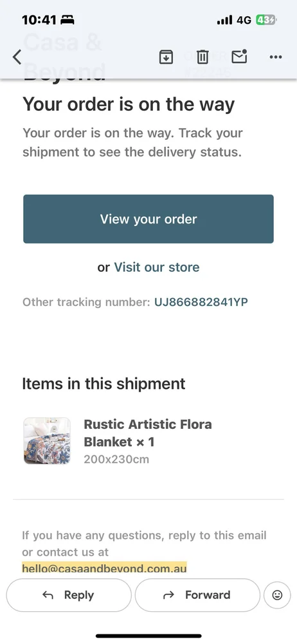Tap the Items in this shipment heading

(x=104, y=384)
